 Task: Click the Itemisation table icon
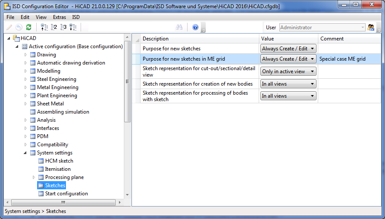click(x=41, y=169)
